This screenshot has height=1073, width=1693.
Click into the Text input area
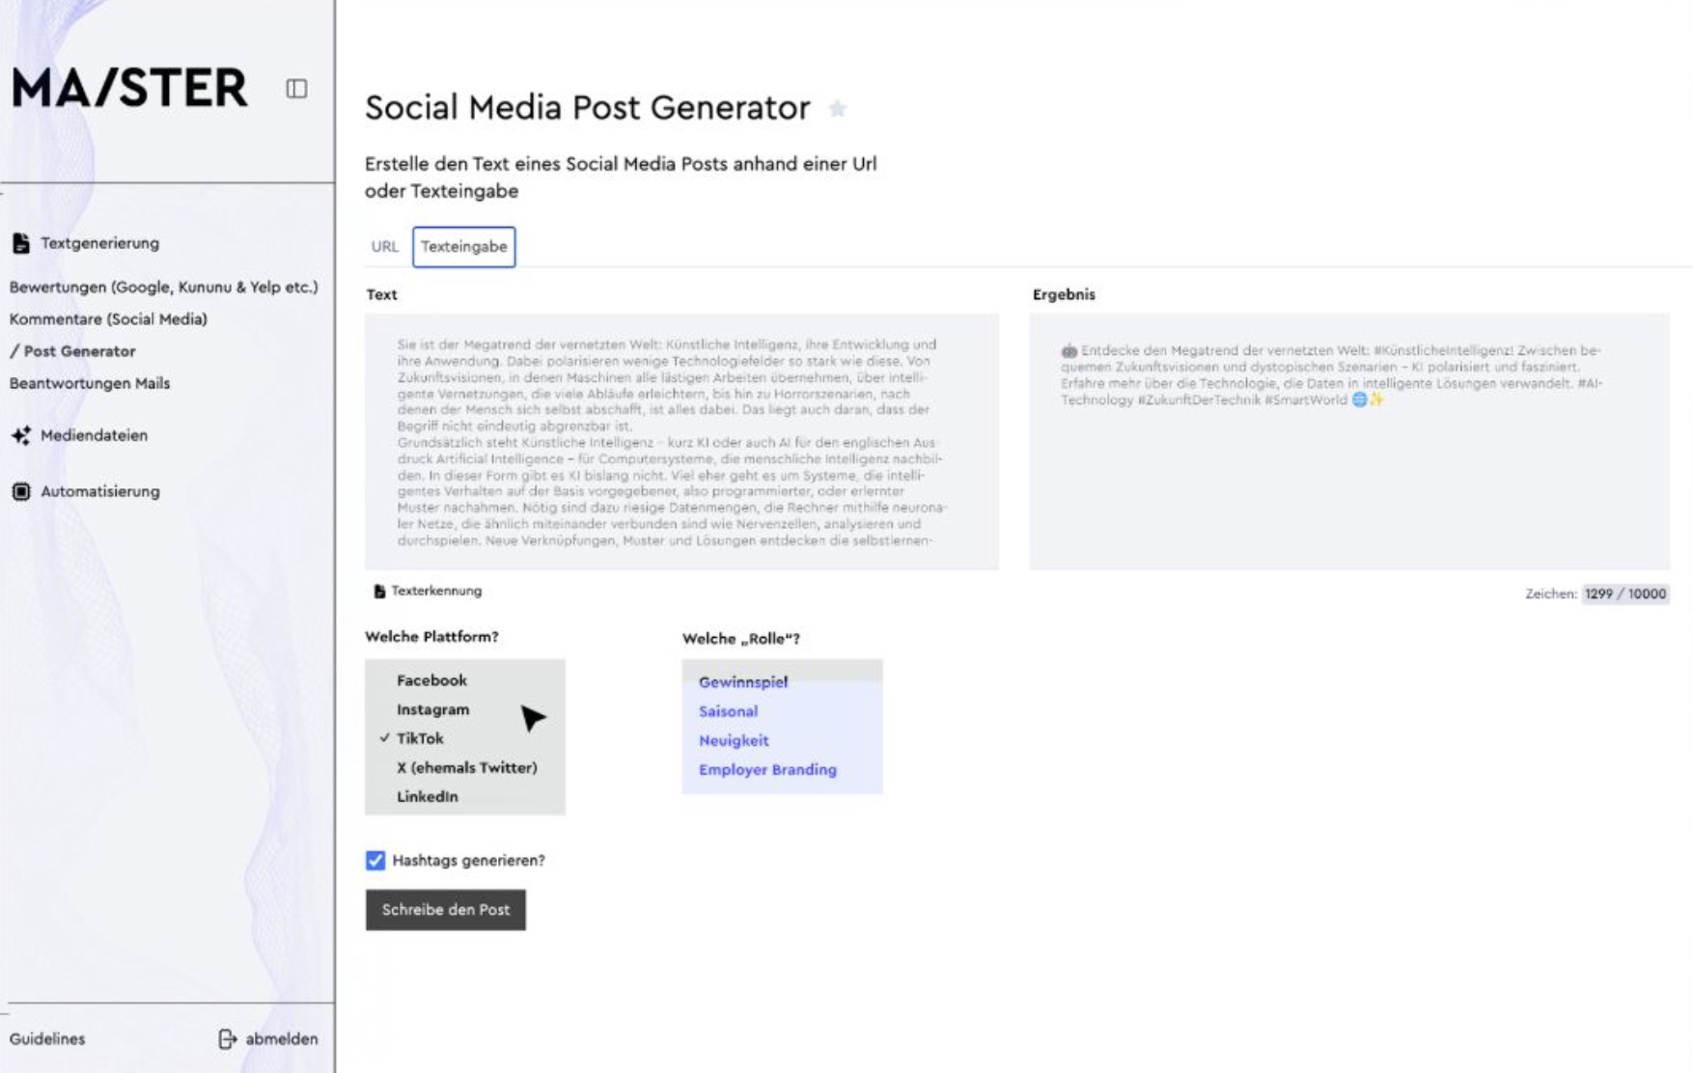tap(681, 442)
